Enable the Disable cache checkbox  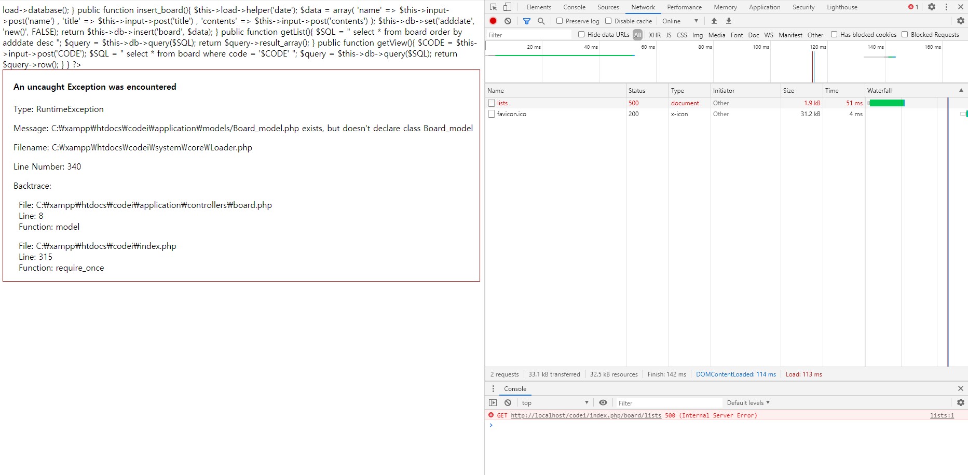tap(608, 21)
